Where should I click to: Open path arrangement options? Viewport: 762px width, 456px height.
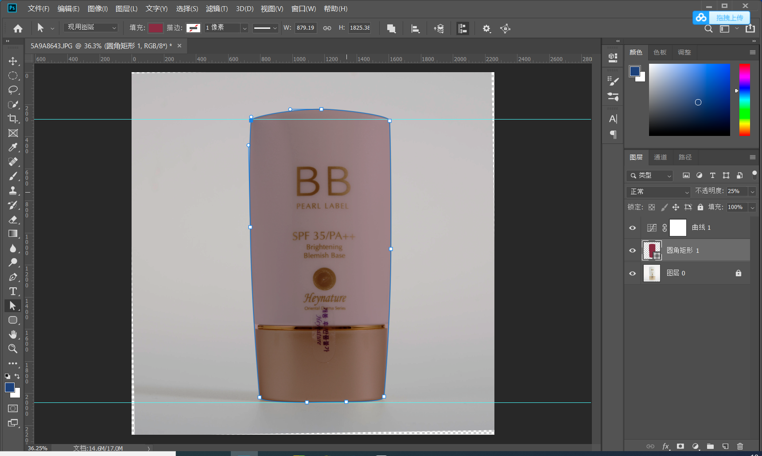tap(439, 28)
